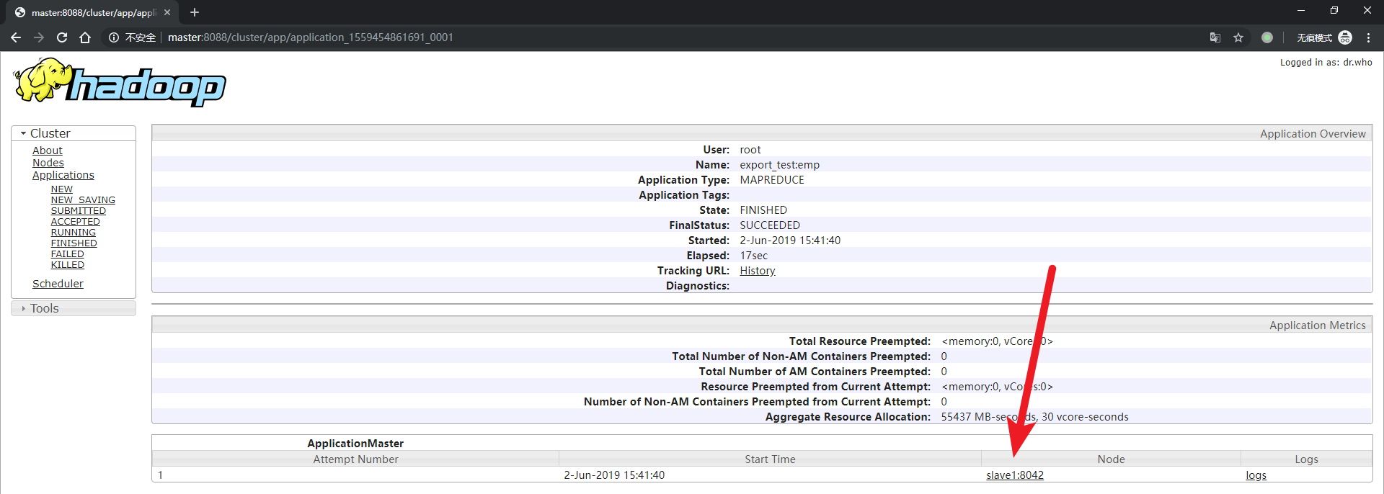This screenshot has width=1384, height=494.
Task: Go to the browser home page
Action: coord(85,37)
